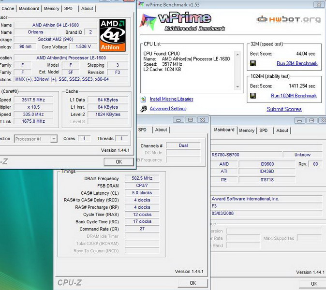Open the Processor #1 selection dropdown

click(x=54, y=139)
